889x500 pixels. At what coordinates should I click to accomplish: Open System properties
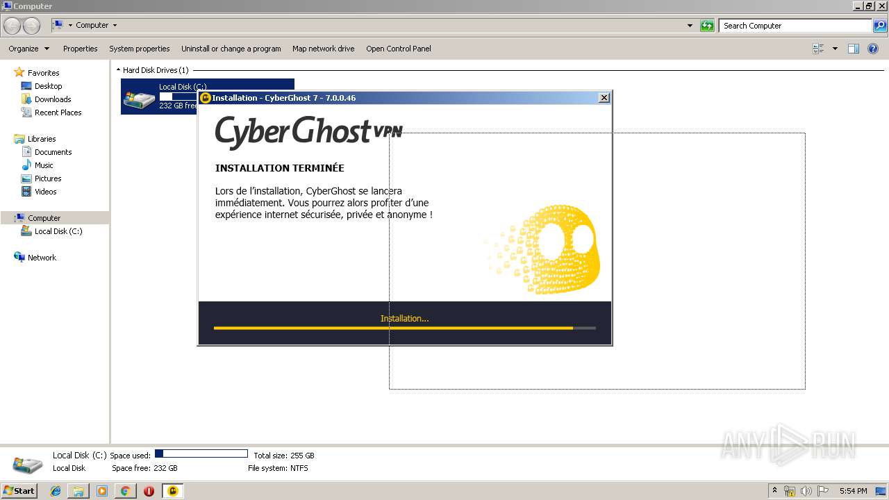coord(139,49)
